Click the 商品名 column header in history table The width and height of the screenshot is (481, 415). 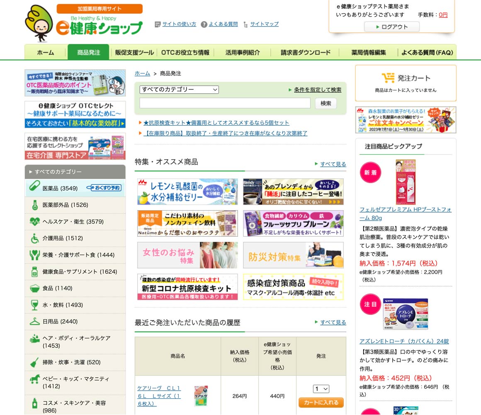(178, 356)
